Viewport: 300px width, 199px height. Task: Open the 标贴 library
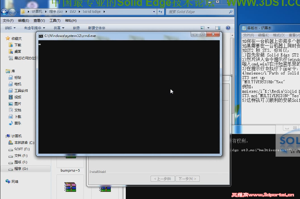coord(15,78)
